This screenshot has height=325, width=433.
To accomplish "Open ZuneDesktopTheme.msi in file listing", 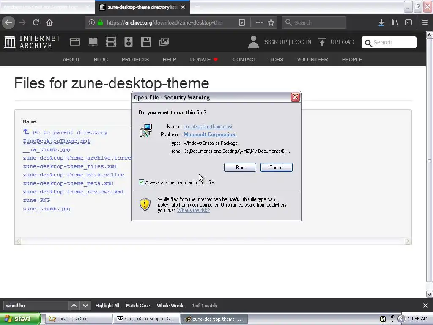I will [x=57, y=141].
